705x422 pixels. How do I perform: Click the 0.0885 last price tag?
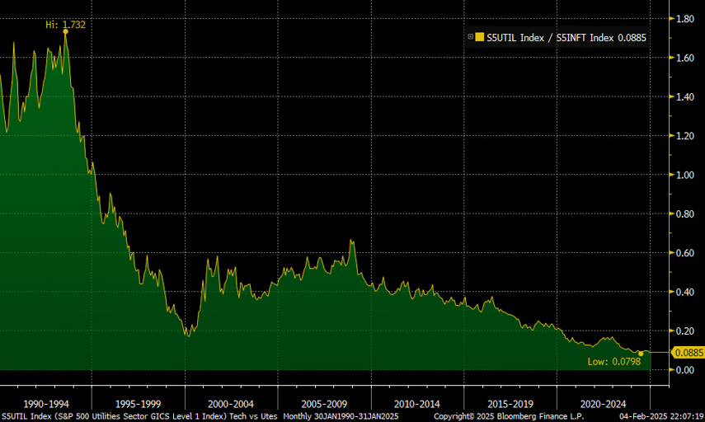689,352
